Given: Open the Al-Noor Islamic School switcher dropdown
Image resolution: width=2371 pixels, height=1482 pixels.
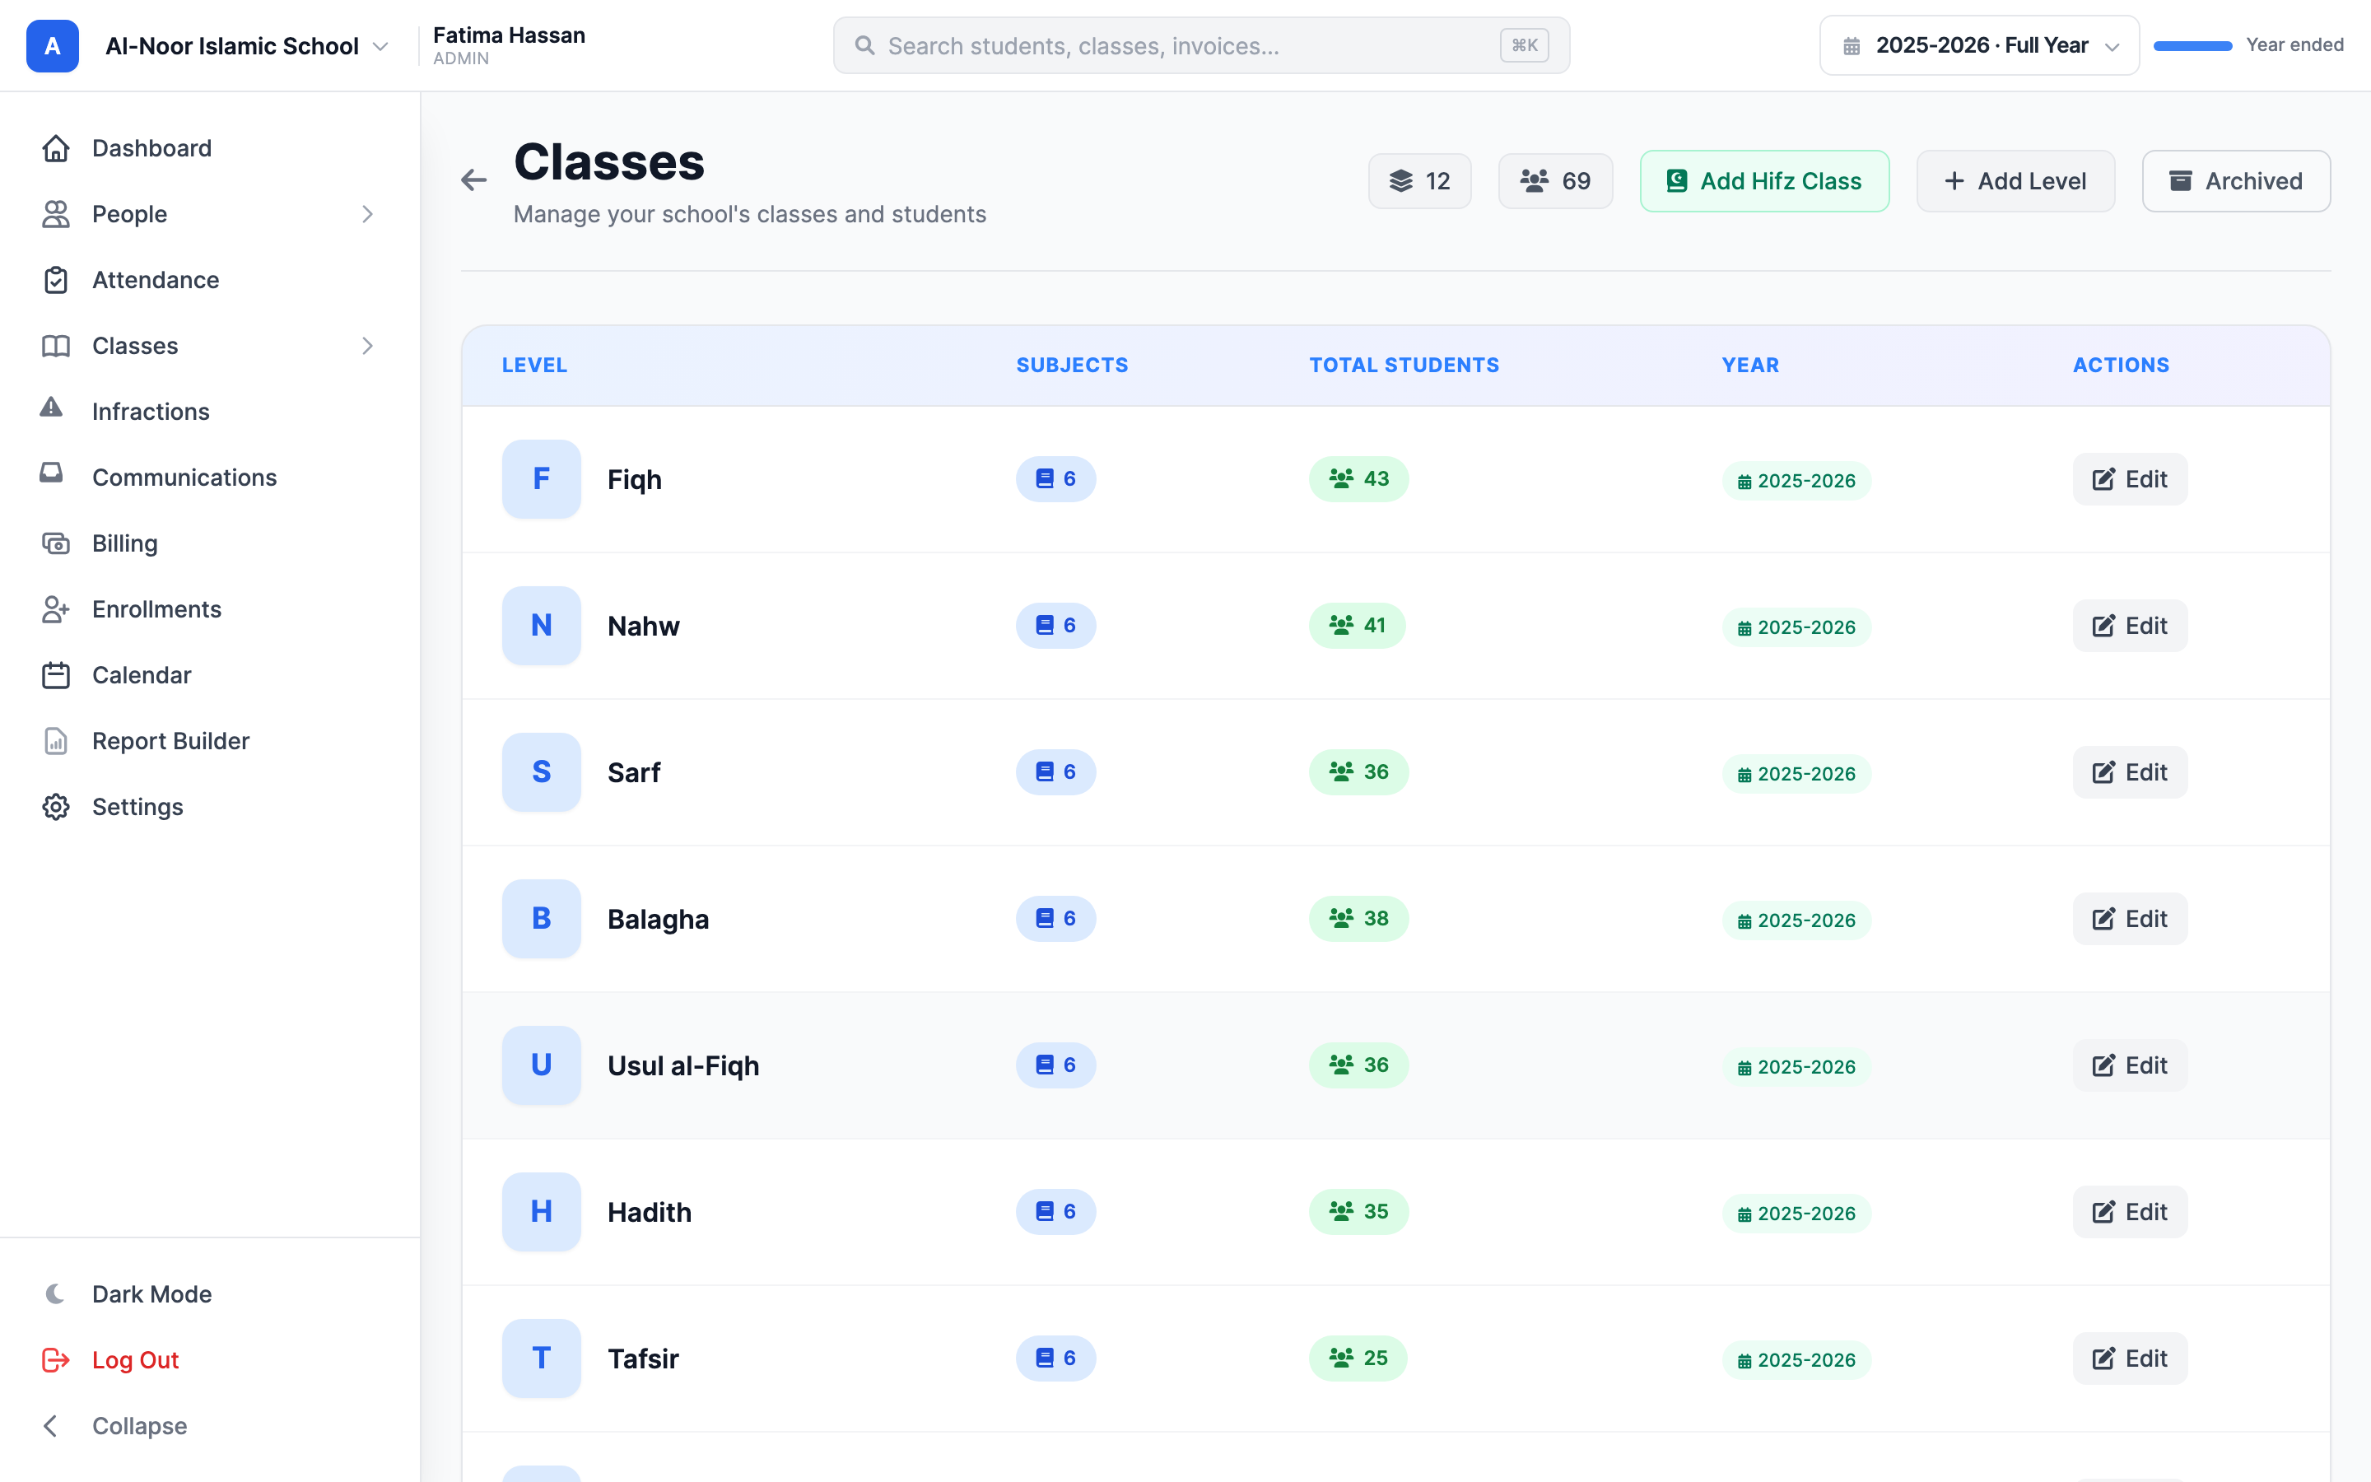Looking at the screenshot, I should pyautogui.click(x=247, y=46).
